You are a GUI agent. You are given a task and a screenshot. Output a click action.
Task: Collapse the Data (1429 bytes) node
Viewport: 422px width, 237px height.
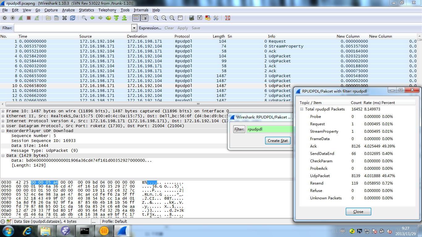click(3, 156)
